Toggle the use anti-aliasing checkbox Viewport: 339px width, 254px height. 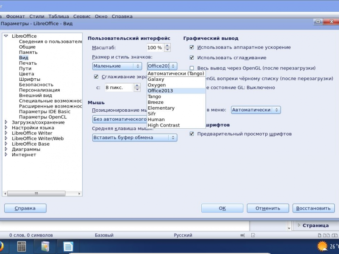point(192,58)
